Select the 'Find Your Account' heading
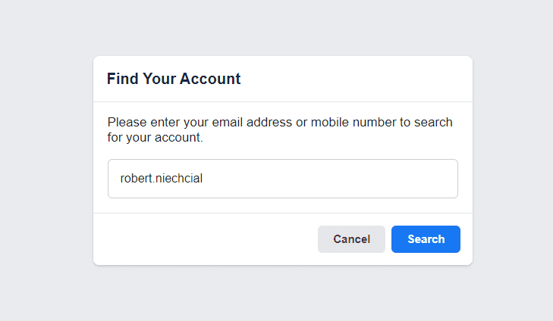 174,79
